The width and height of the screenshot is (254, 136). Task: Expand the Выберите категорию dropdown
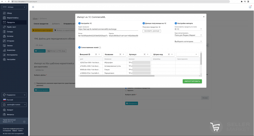coord(188,42)
